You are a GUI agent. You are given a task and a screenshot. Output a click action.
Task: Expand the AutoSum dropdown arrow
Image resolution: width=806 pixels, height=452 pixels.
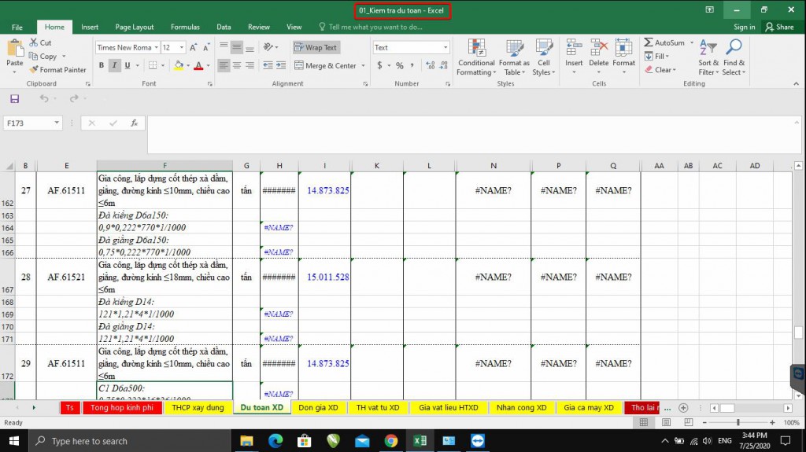click(692, 42)
